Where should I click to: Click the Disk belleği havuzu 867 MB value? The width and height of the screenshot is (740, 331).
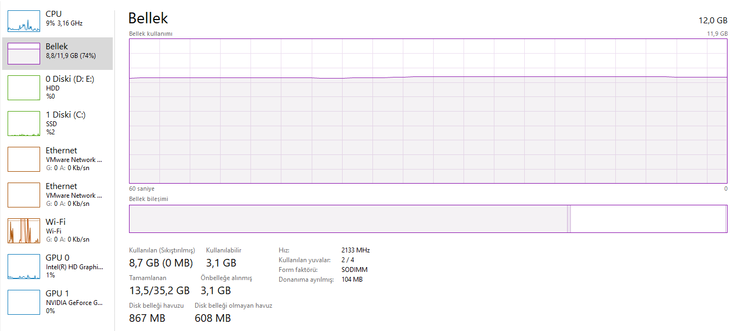point(147,318)
